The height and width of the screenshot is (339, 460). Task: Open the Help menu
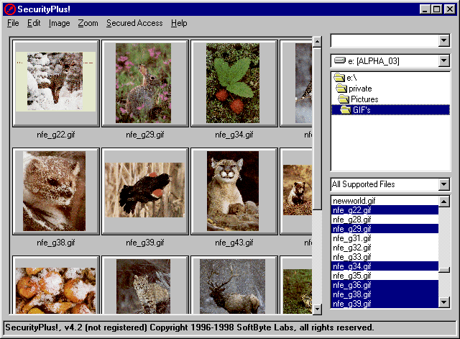[x=179, y=23]
